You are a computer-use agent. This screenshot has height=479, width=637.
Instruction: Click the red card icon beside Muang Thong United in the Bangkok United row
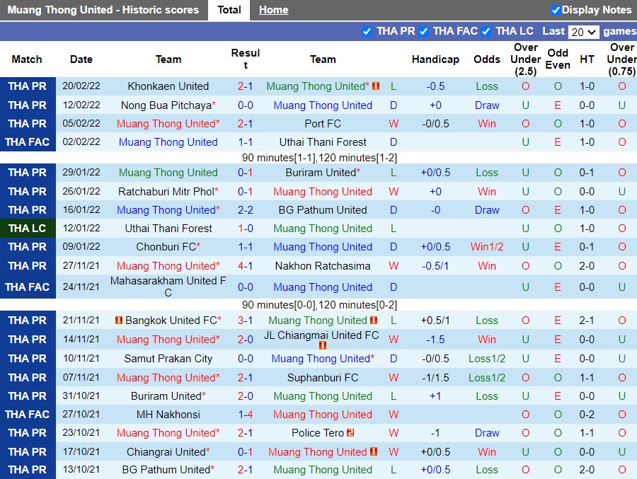tap(374, 320)
